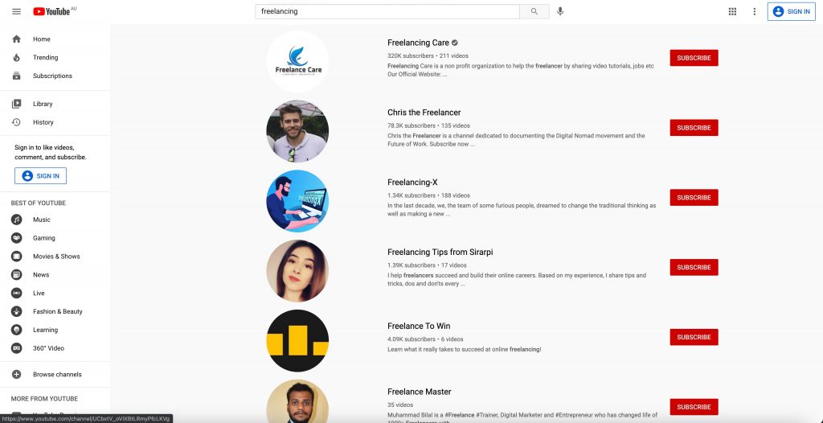Click the News icon
Viewport: 823px width, 423px height.
point(16,275)
